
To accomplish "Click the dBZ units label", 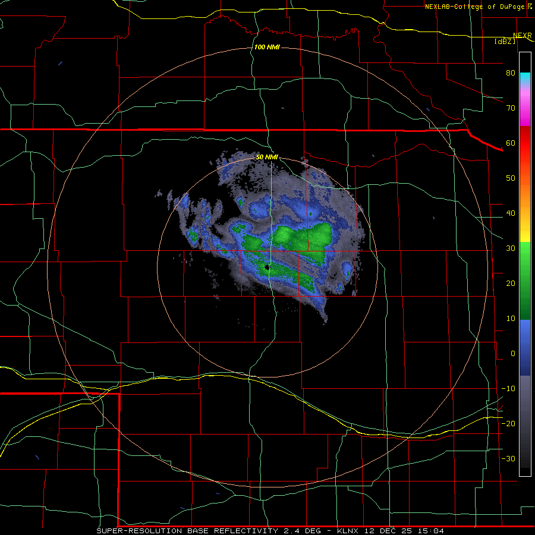I will [505, 41].
